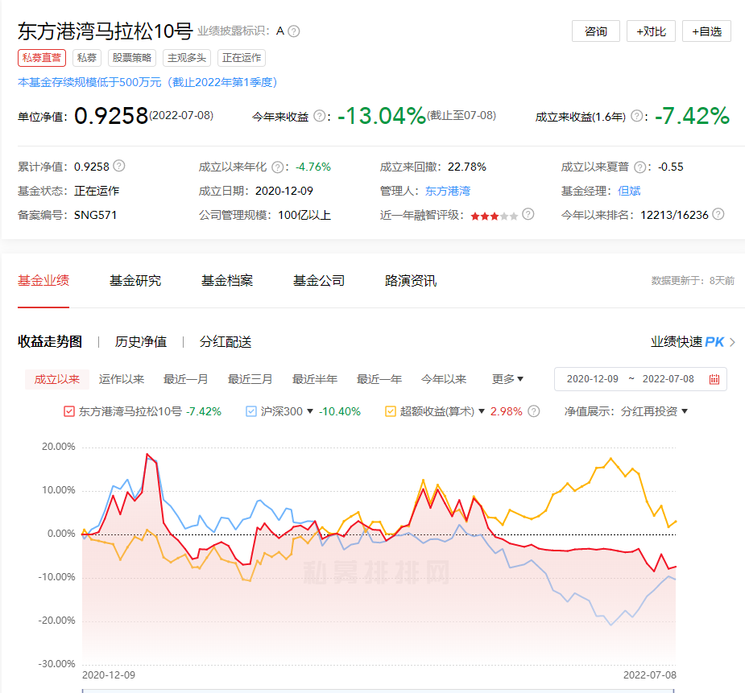Click the 私募直营 tag

tap(42, 58)
